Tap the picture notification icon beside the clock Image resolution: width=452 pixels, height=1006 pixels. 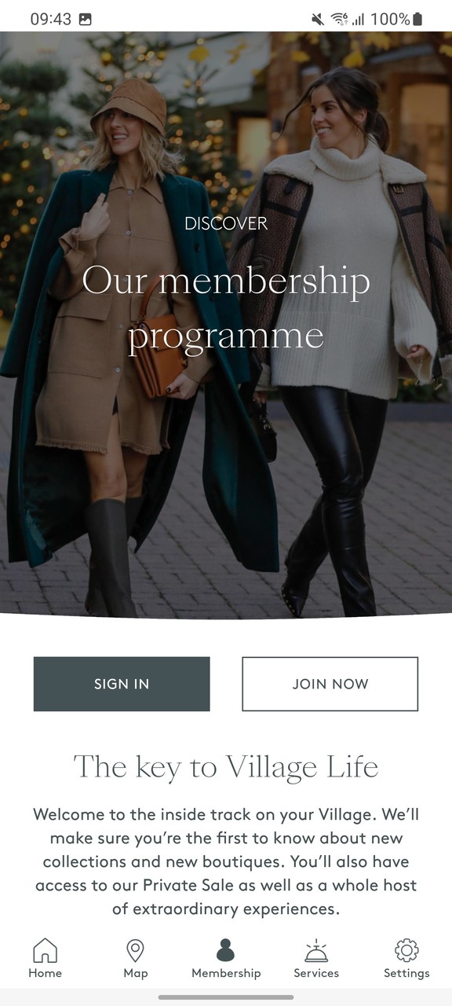tap(85, 19)
